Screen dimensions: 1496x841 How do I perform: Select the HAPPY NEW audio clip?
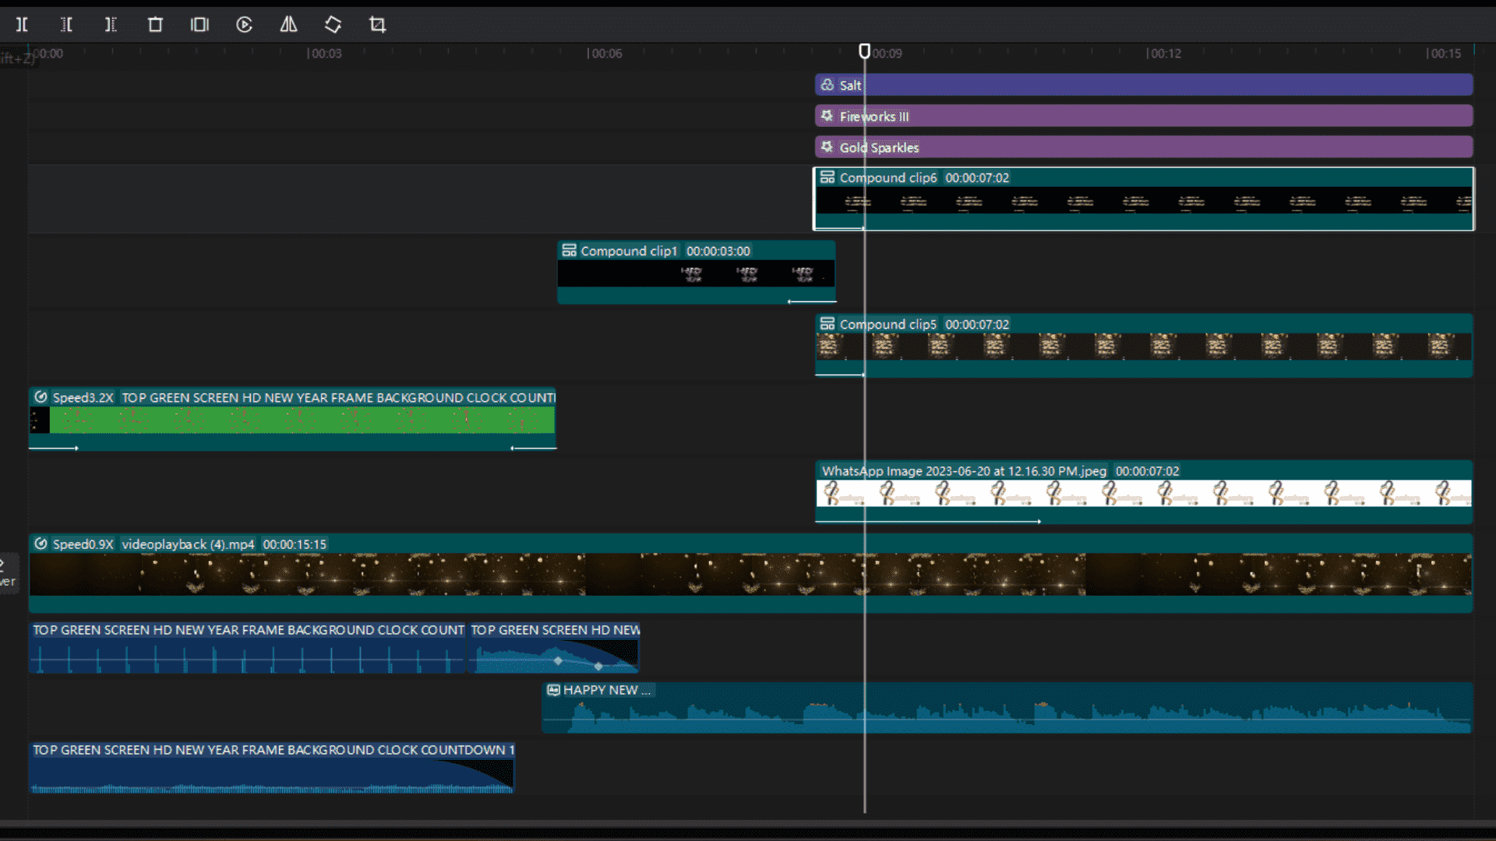pos(1007,708)
